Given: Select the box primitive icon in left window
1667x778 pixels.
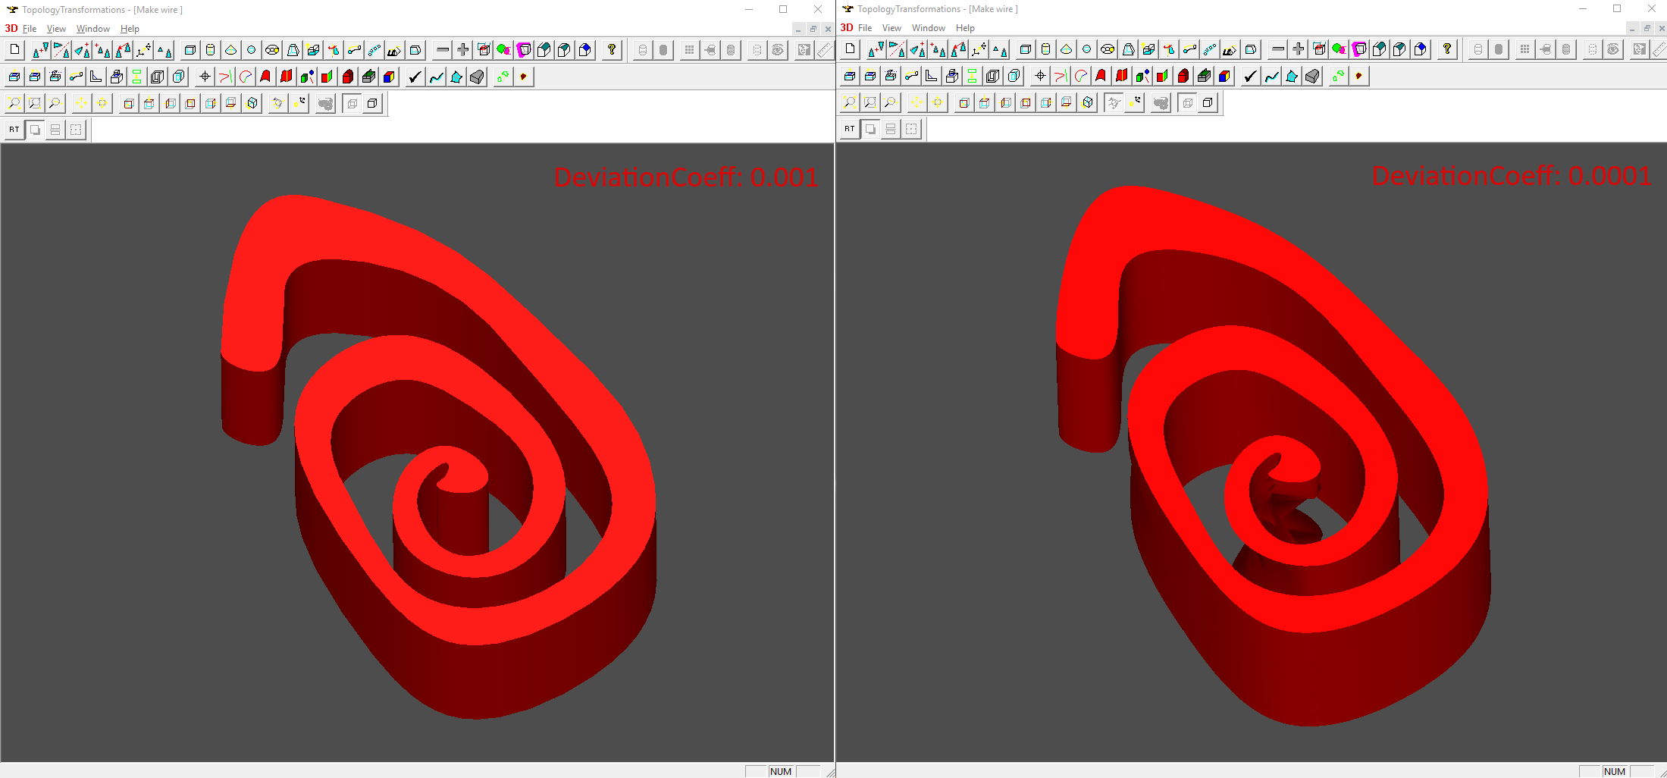Looking at the screenshot, I should (x=190, y=50).
